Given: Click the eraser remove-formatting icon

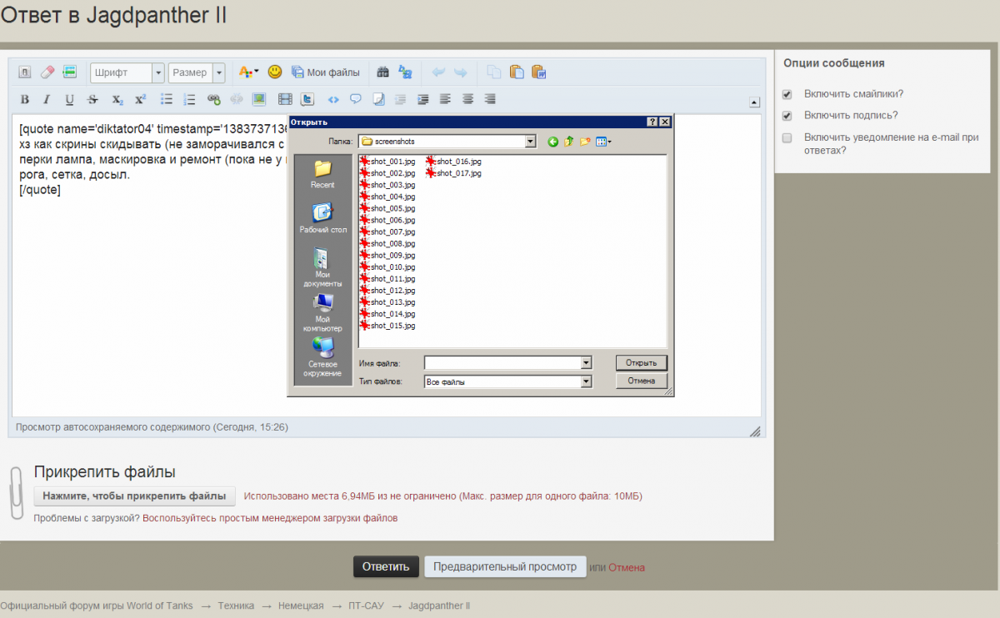Looking at the screenshot, I should coord(47,72).
